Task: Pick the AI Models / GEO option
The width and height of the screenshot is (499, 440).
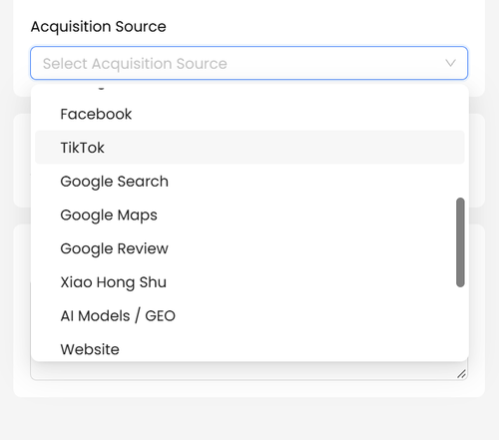Action: [x=249, y=315]
